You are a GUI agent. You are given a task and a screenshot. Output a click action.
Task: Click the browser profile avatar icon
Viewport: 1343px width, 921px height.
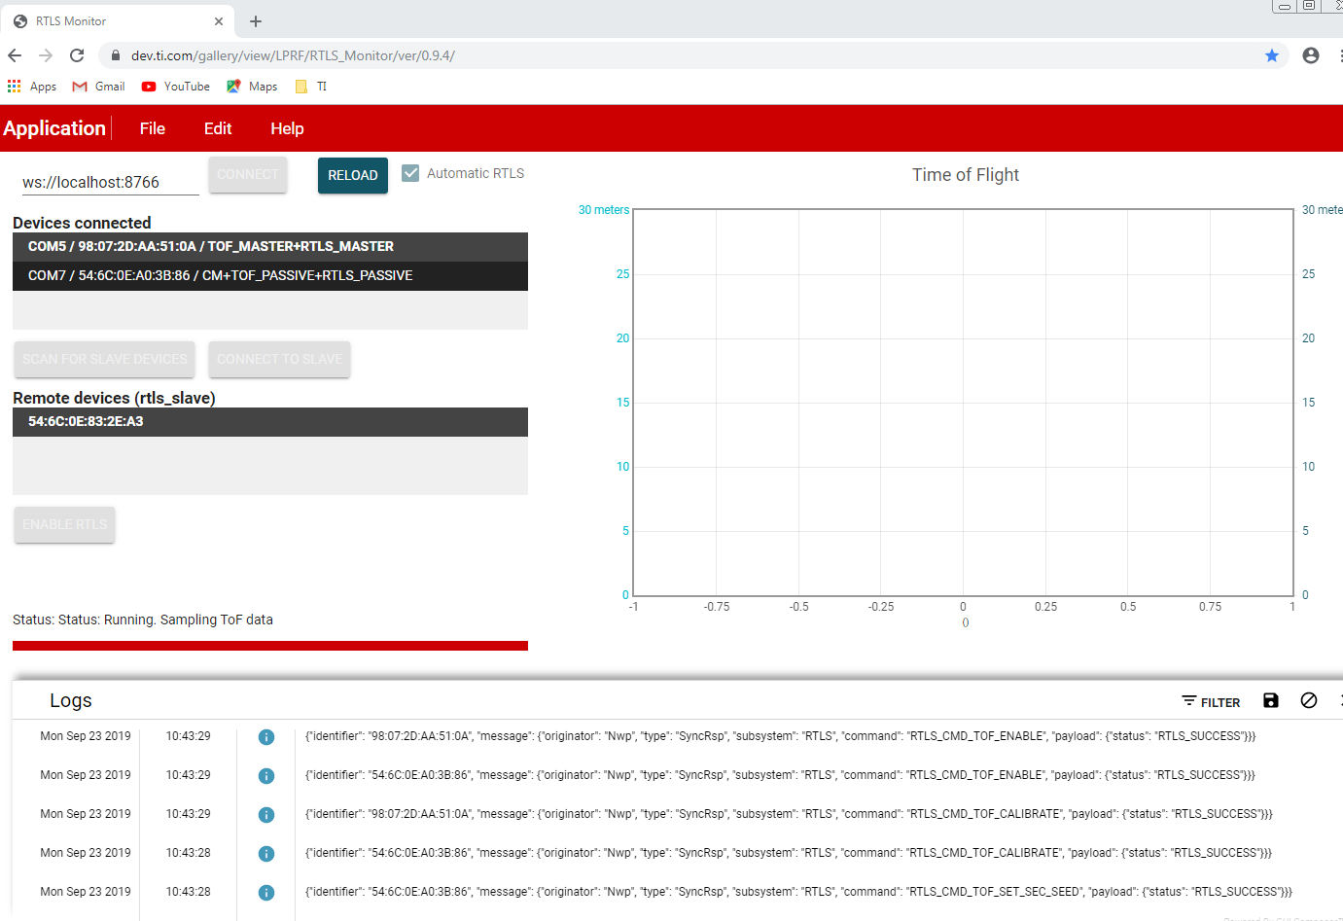tap(1310, 55)
